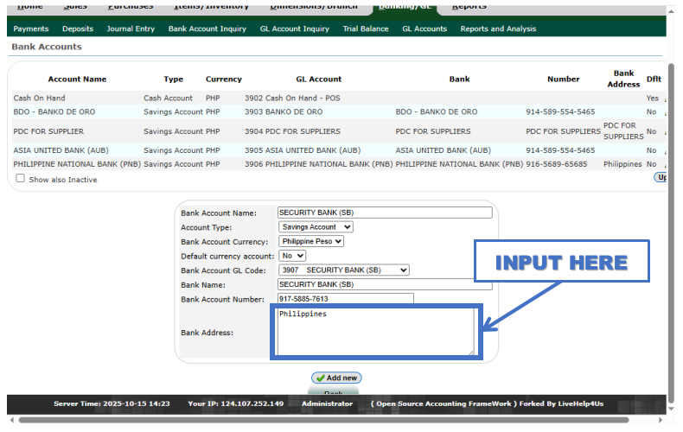Go to GL Accounts in the menu

(424, 29)
